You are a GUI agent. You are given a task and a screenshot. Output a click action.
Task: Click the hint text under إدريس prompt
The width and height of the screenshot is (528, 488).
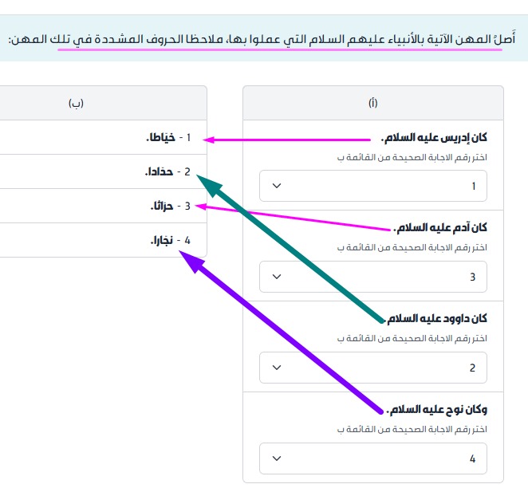[x=412, y=158]
